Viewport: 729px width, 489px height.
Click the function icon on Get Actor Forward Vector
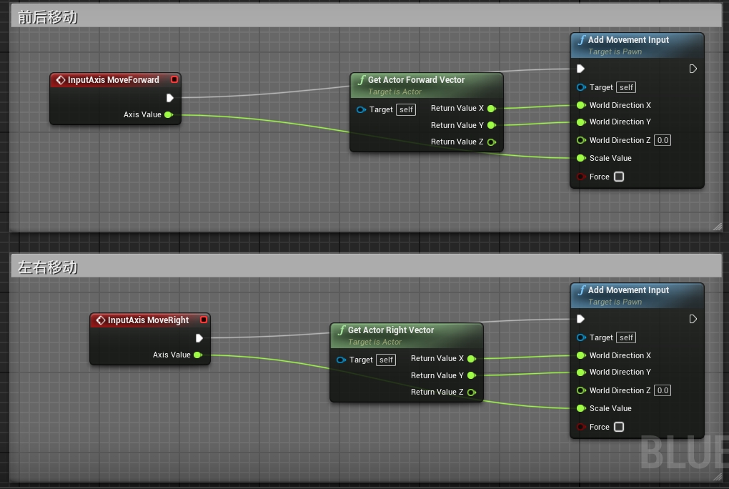pos(361,80)
